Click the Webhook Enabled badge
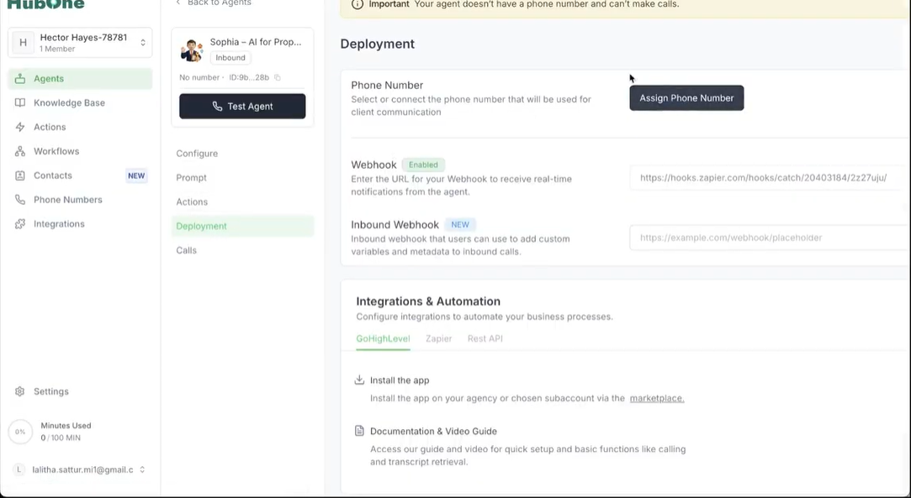Screen dimensions: 911x498 point(424,165)
